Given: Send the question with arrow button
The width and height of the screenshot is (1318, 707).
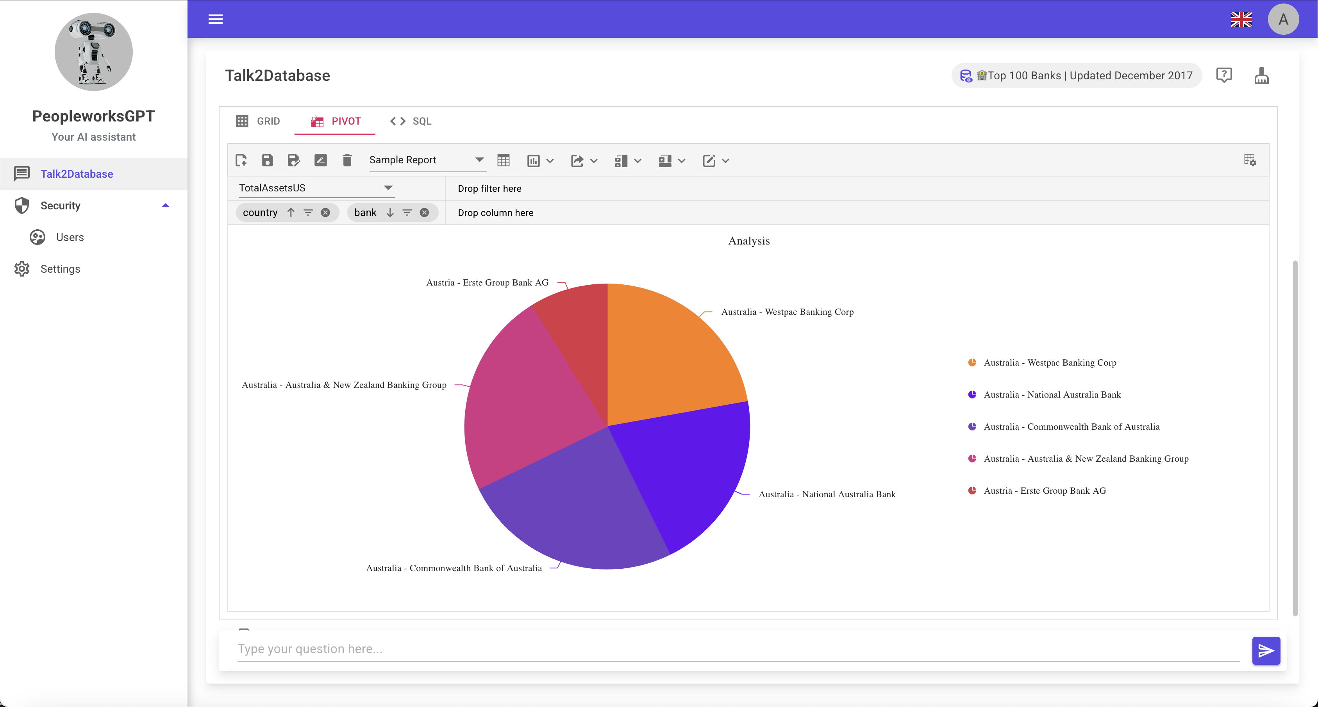Looking at the screenshot, I should pyautogui.click(x=1266, y=651).
